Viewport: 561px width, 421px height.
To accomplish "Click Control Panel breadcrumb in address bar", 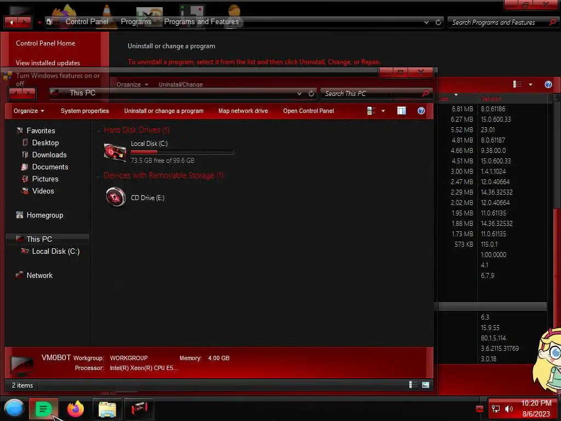I will click(87, 22).
